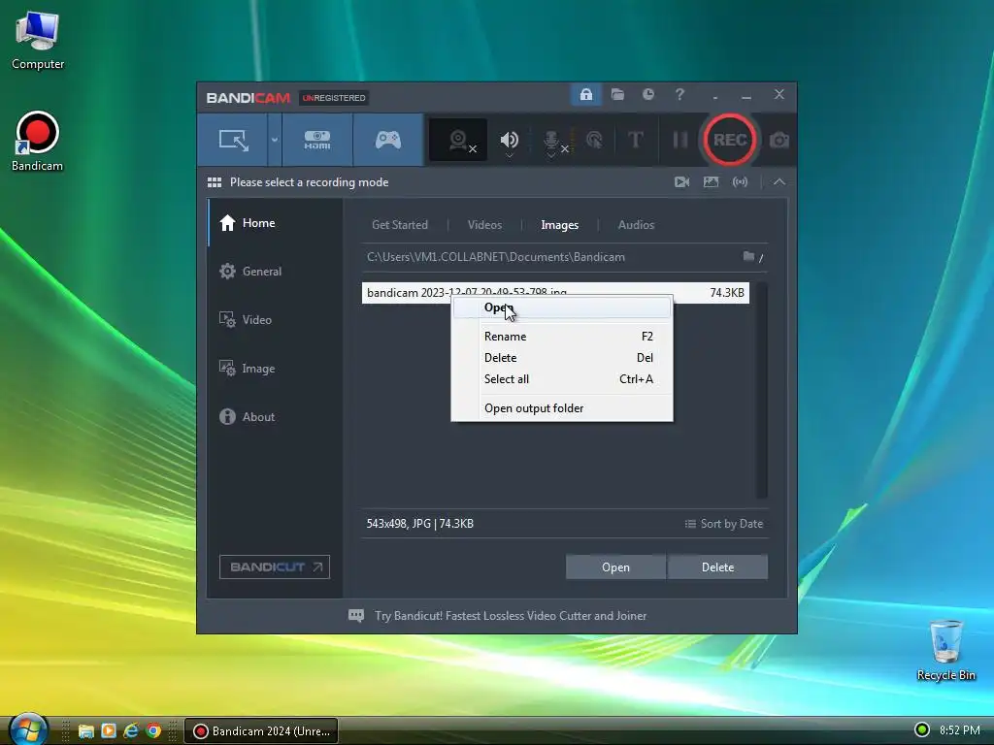Open the scheduled recording clock icon
This screenshot has width=994, height=745.
pyautogui.click(x=647, y=95)
